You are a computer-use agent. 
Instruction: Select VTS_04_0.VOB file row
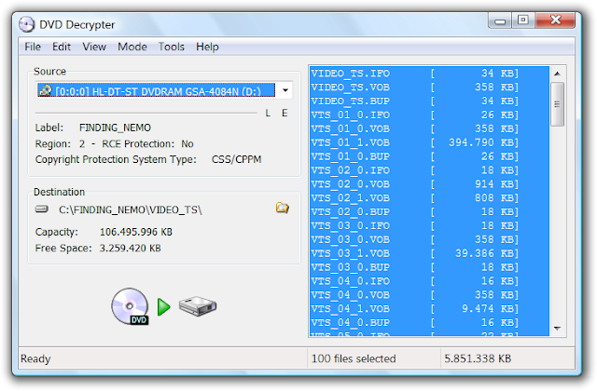click(429, 295)
